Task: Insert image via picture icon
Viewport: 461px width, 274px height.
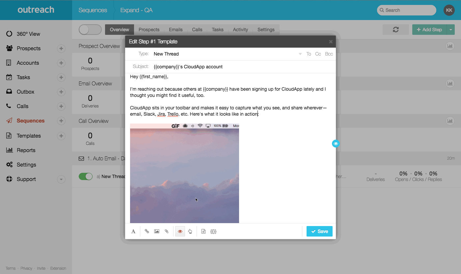Action: (x=157, y=231)
